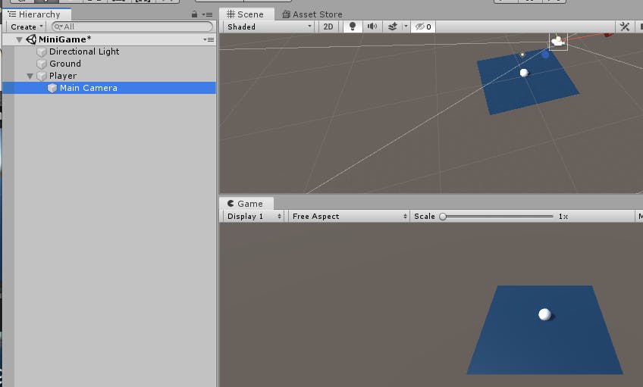Select Directional Light in Hierarchy

coord(84,51)
